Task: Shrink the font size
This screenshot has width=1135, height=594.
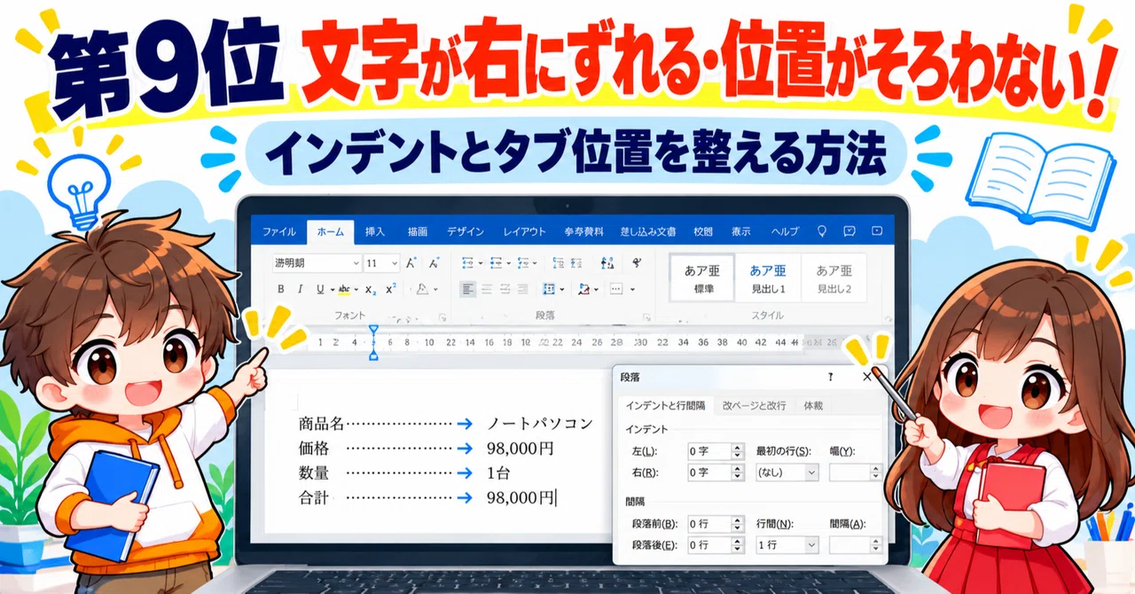Action: coord(434,262)
